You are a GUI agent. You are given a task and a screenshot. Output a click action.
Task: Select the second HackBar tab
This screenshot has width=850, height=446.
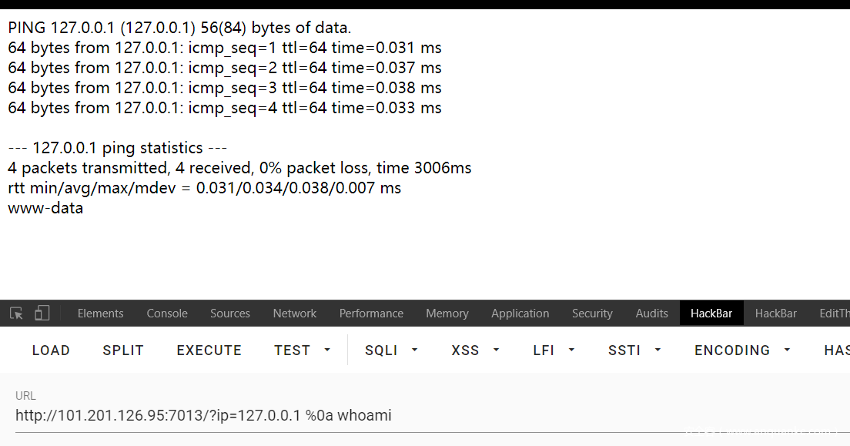click(775, 314)
